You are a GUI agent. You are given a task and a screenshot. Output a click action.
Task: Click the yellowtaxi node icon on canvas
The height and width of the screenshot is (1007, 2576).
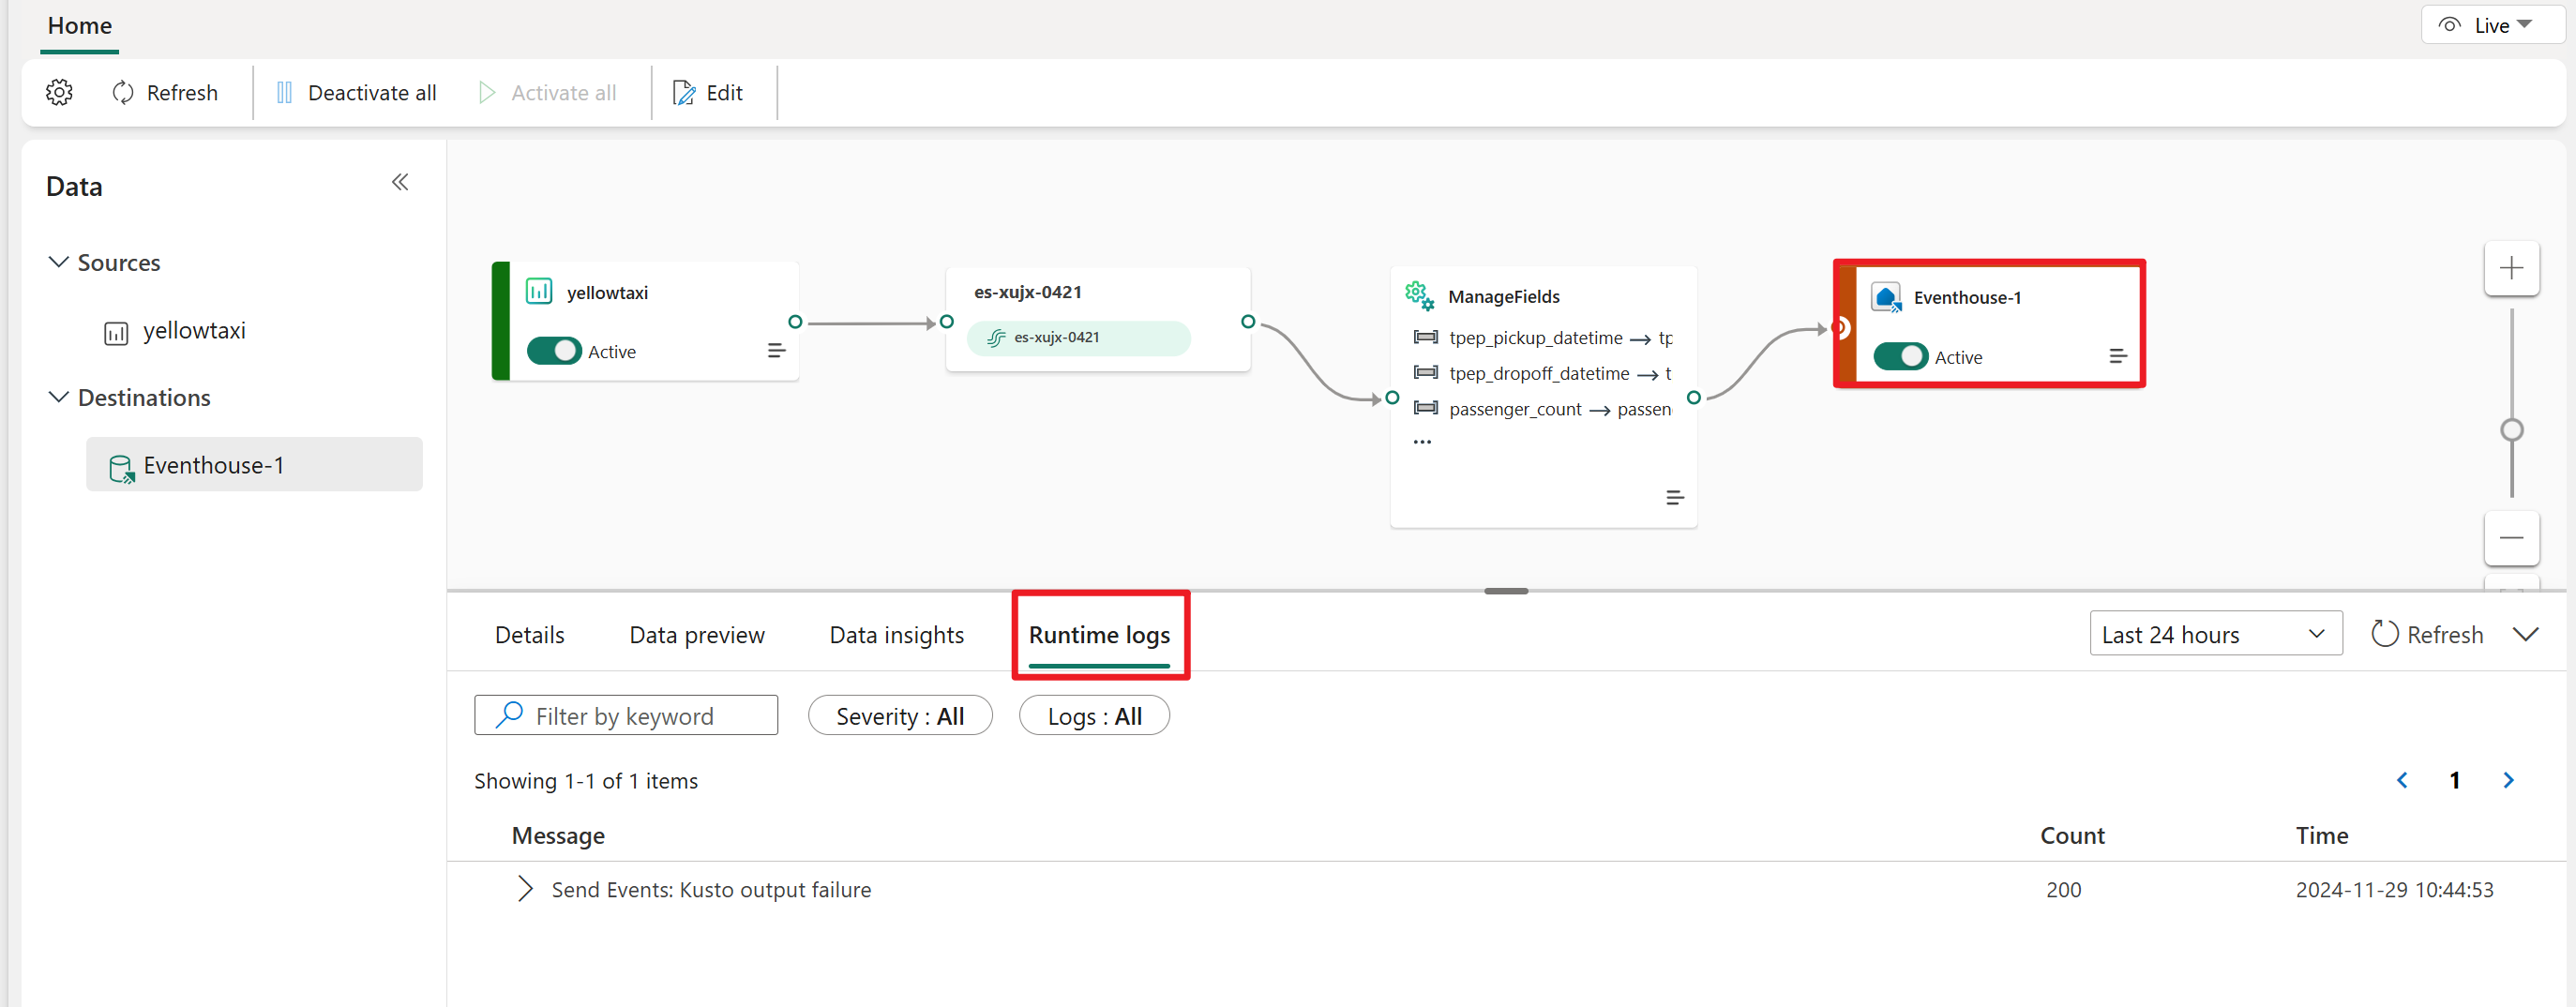click(x=539, y=291)
